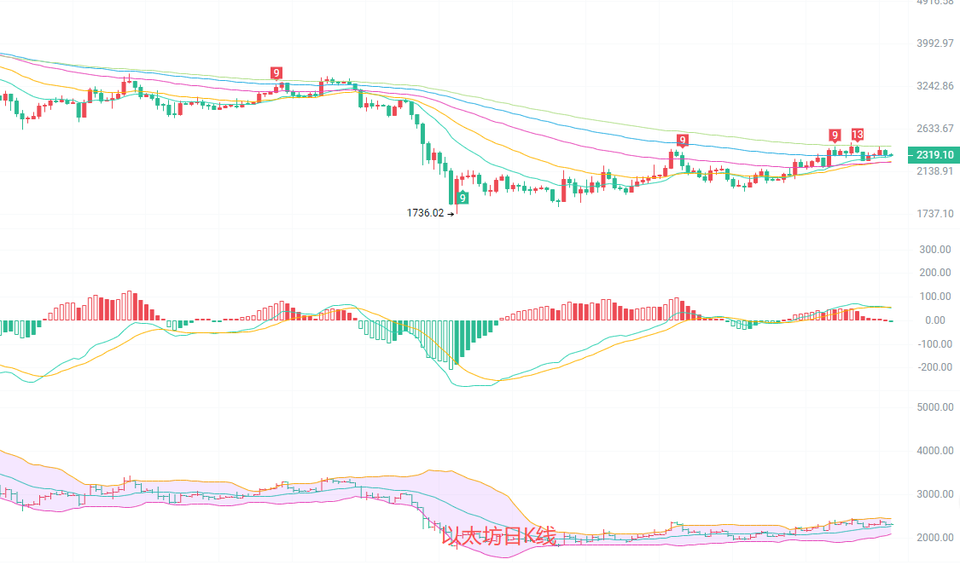Select the 4000.00 Bollinger axis label
960x565 pixels.
934,451
